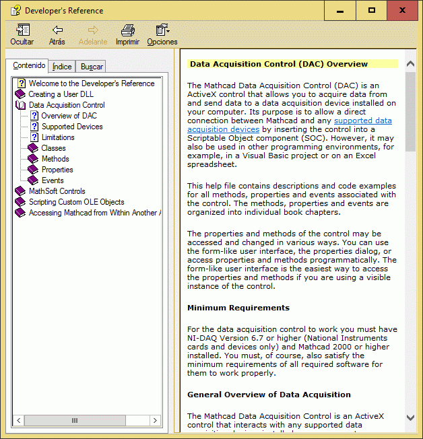Minimize the Developer's Reference window
This screenshot has width=423, height=439.
(x=340, y=11)
